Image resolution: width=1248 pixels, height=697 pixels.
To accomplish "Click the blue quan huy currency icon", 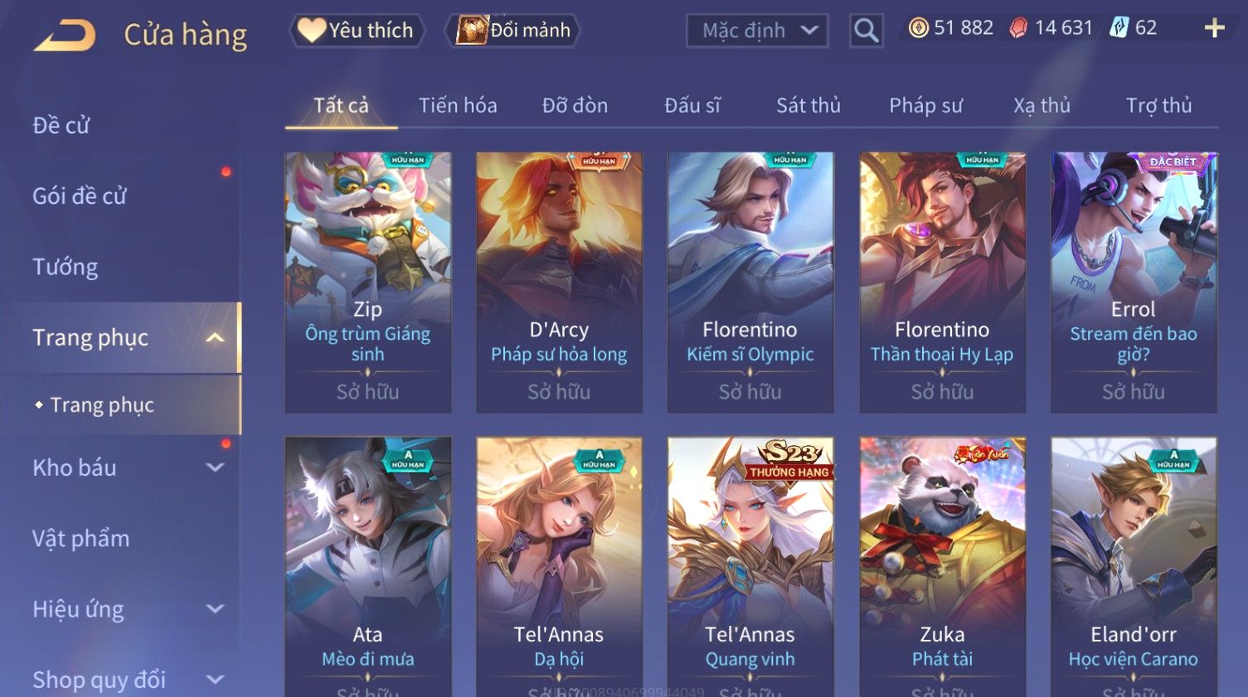I will tap(1119, 28).
